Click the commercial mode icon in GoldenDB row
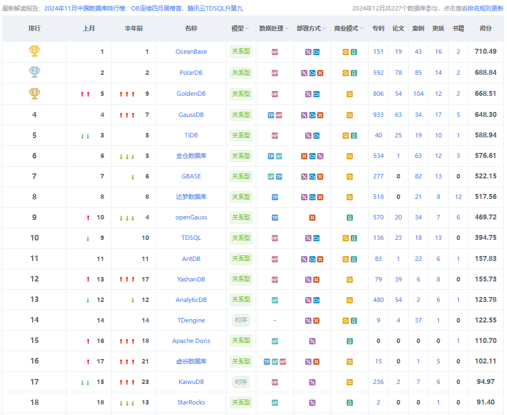Screen dimensions: 507x415 click(x=349, y=94)
